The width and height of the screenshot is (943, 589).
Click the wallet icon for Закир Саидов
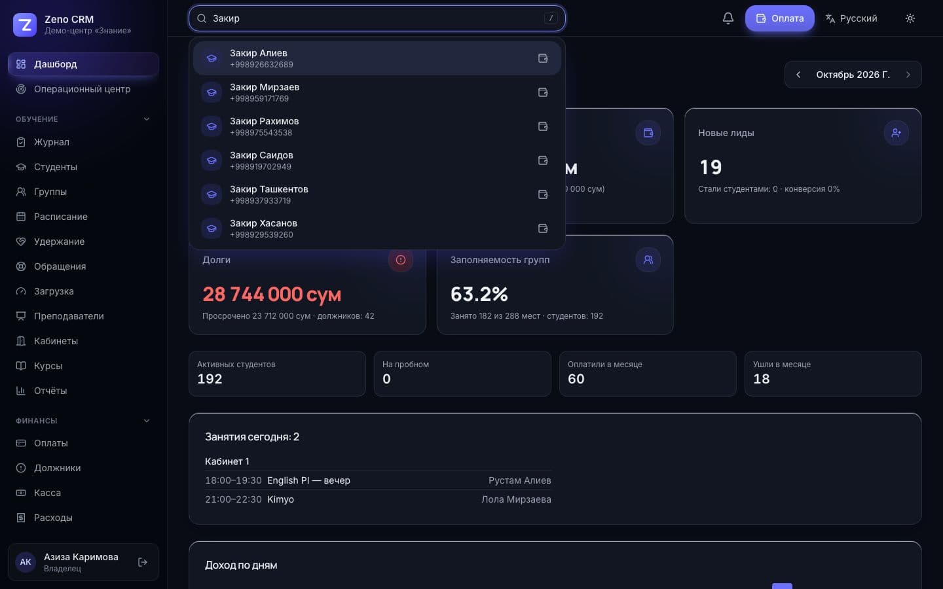point(543,160)
